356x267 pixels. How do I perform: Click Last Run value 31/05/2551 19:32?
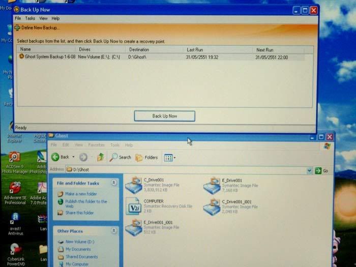pos(202,57)
